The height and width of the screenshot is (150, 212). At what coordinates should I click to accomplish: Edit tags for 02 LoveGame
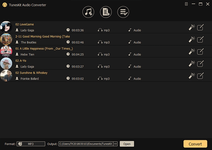pyautogui.click(x=201, y=27)
